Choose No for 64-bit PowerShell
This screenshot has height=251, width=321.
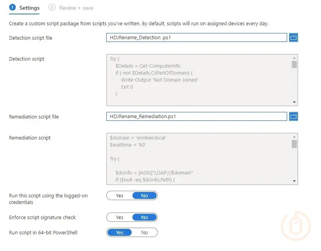tap(145, 233)
